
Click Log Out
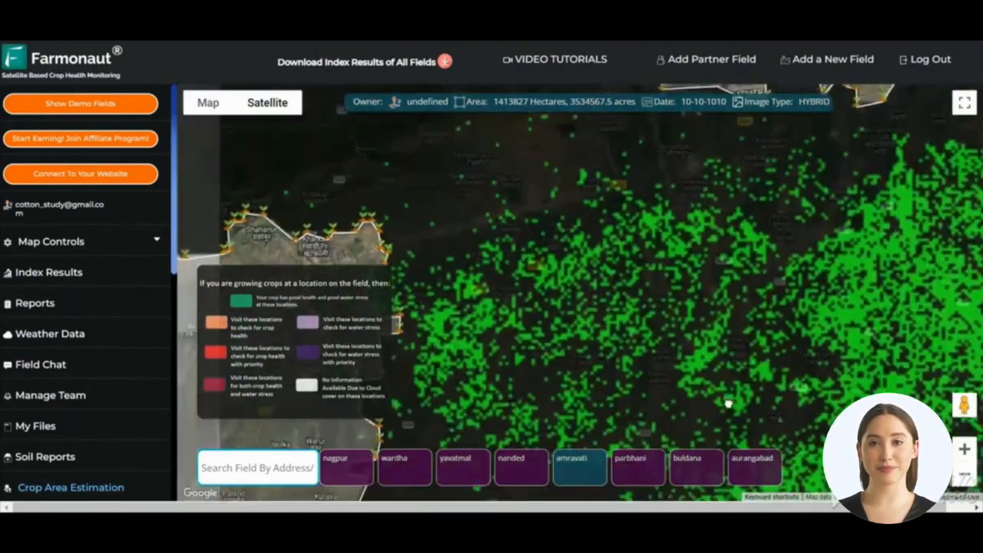tap(925, 59)
